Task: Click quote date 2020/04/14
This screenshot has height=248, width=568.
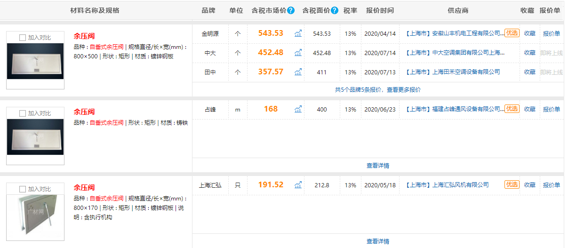Action: [x=380, y=34]
